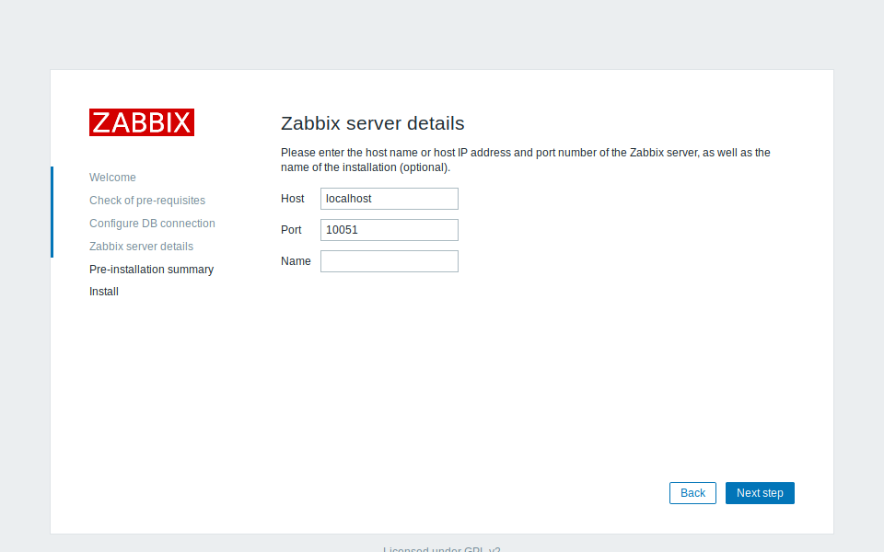884x552 pixels.
Task: Select Configure DB connection step
Action: (152, 224)
